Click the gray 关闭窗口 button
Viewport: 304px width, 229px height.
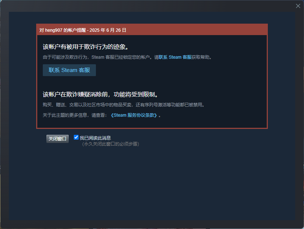(x=58, y=139)
